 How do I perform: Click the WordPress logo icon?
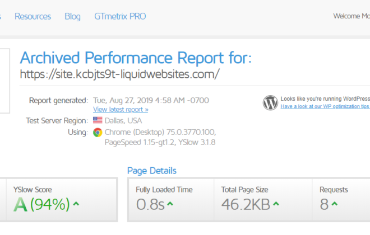click(270, 102)
